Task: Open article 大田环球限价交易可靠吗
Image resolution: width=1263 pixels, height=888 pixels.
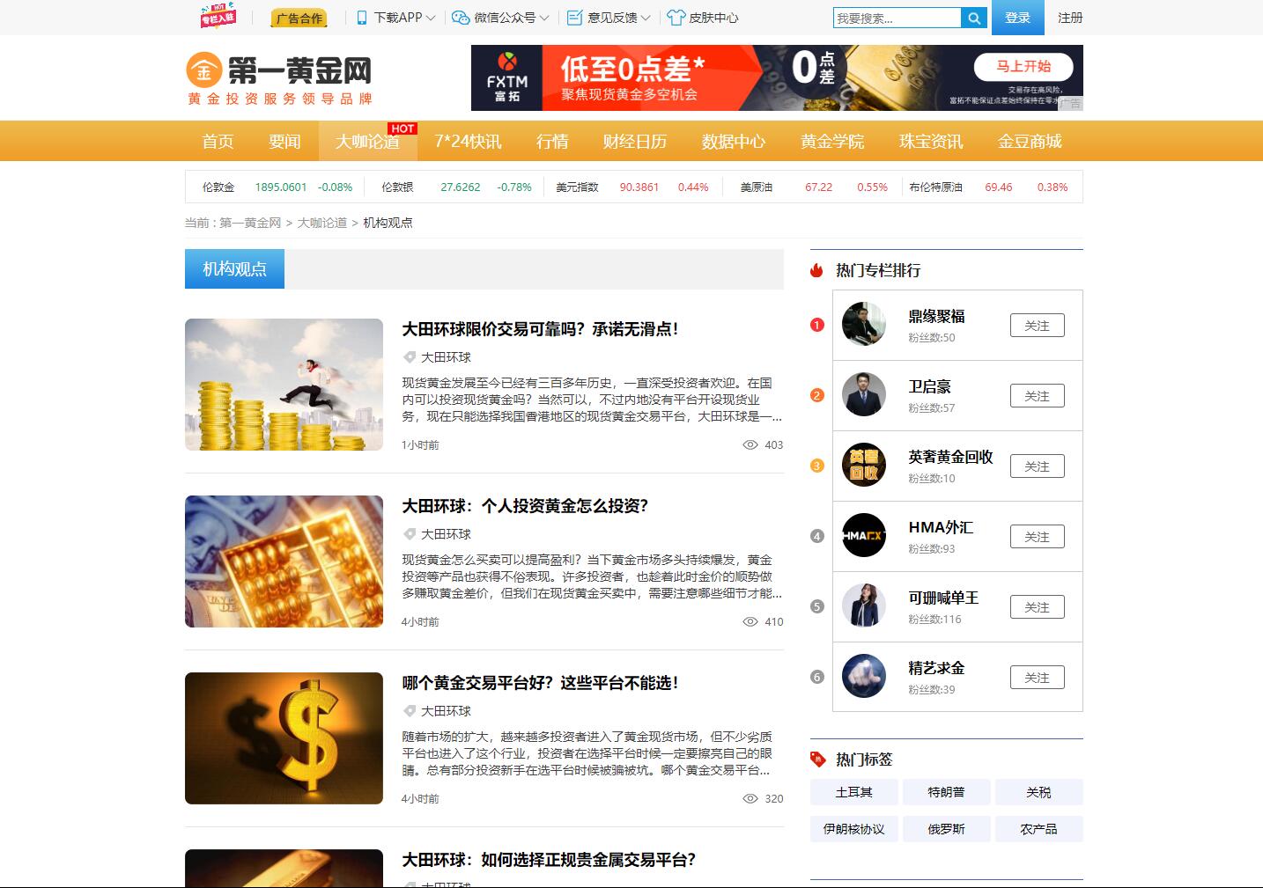Action: coord(540,329)
